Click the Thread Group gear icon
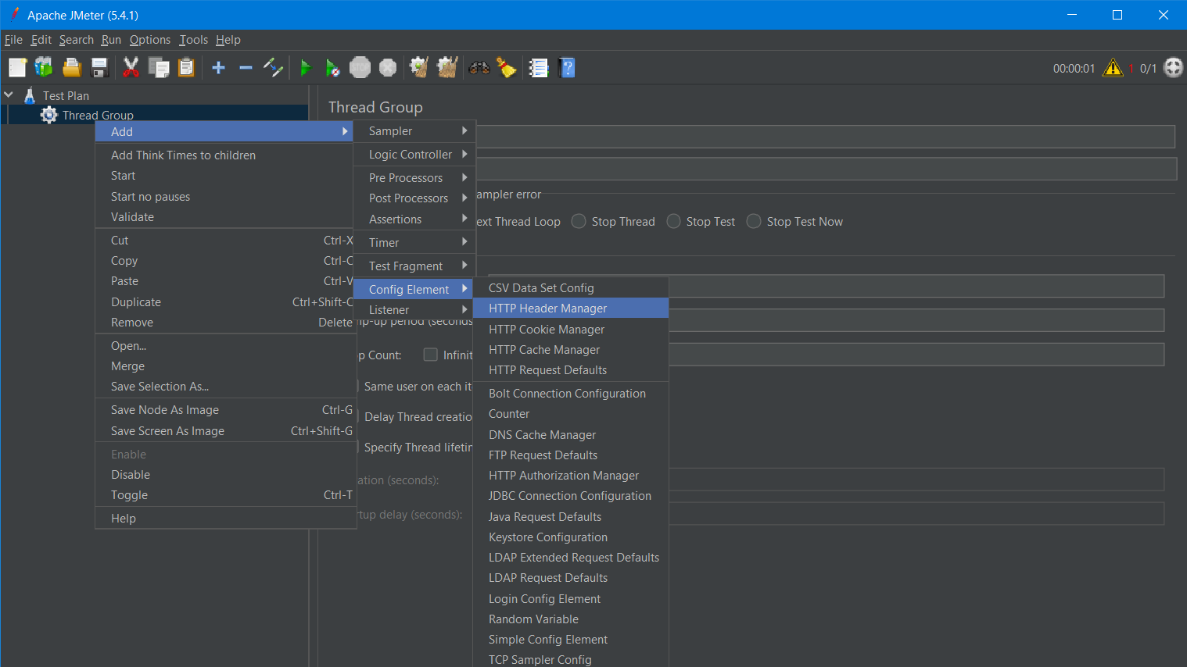 click(49, 115)
